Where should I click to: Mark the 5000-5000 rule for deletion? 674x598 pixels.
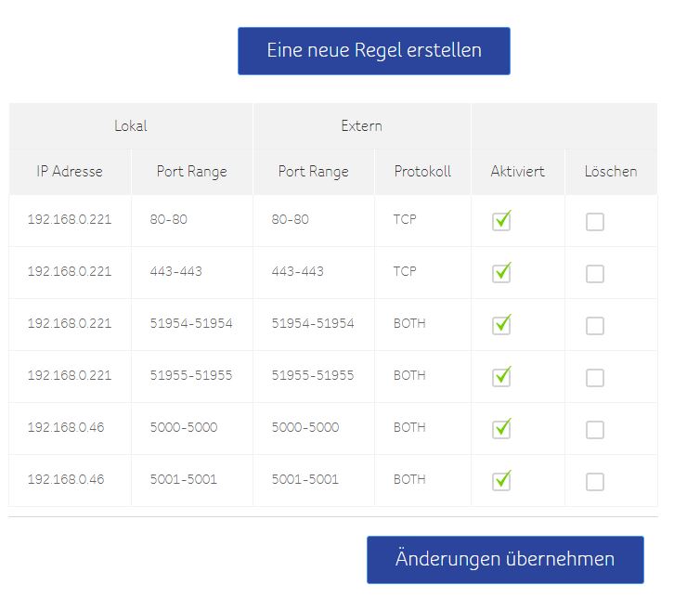[x=595, y=430]
